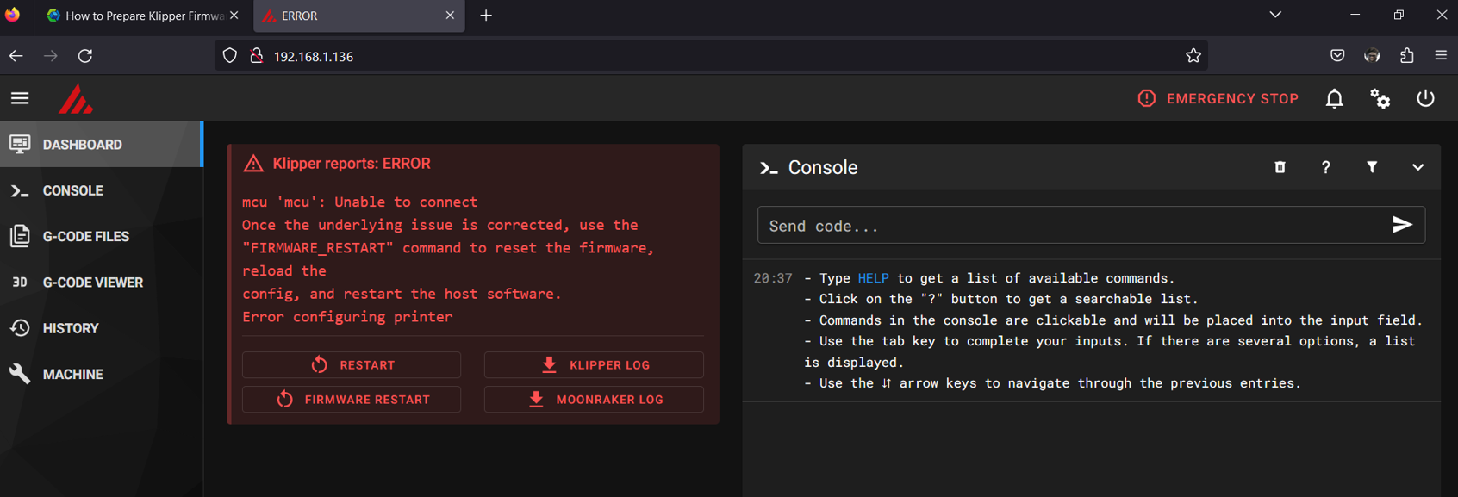Open the Console page in sidebar
The width and height of the screenshot is (1458, 497).
[101, 190]
